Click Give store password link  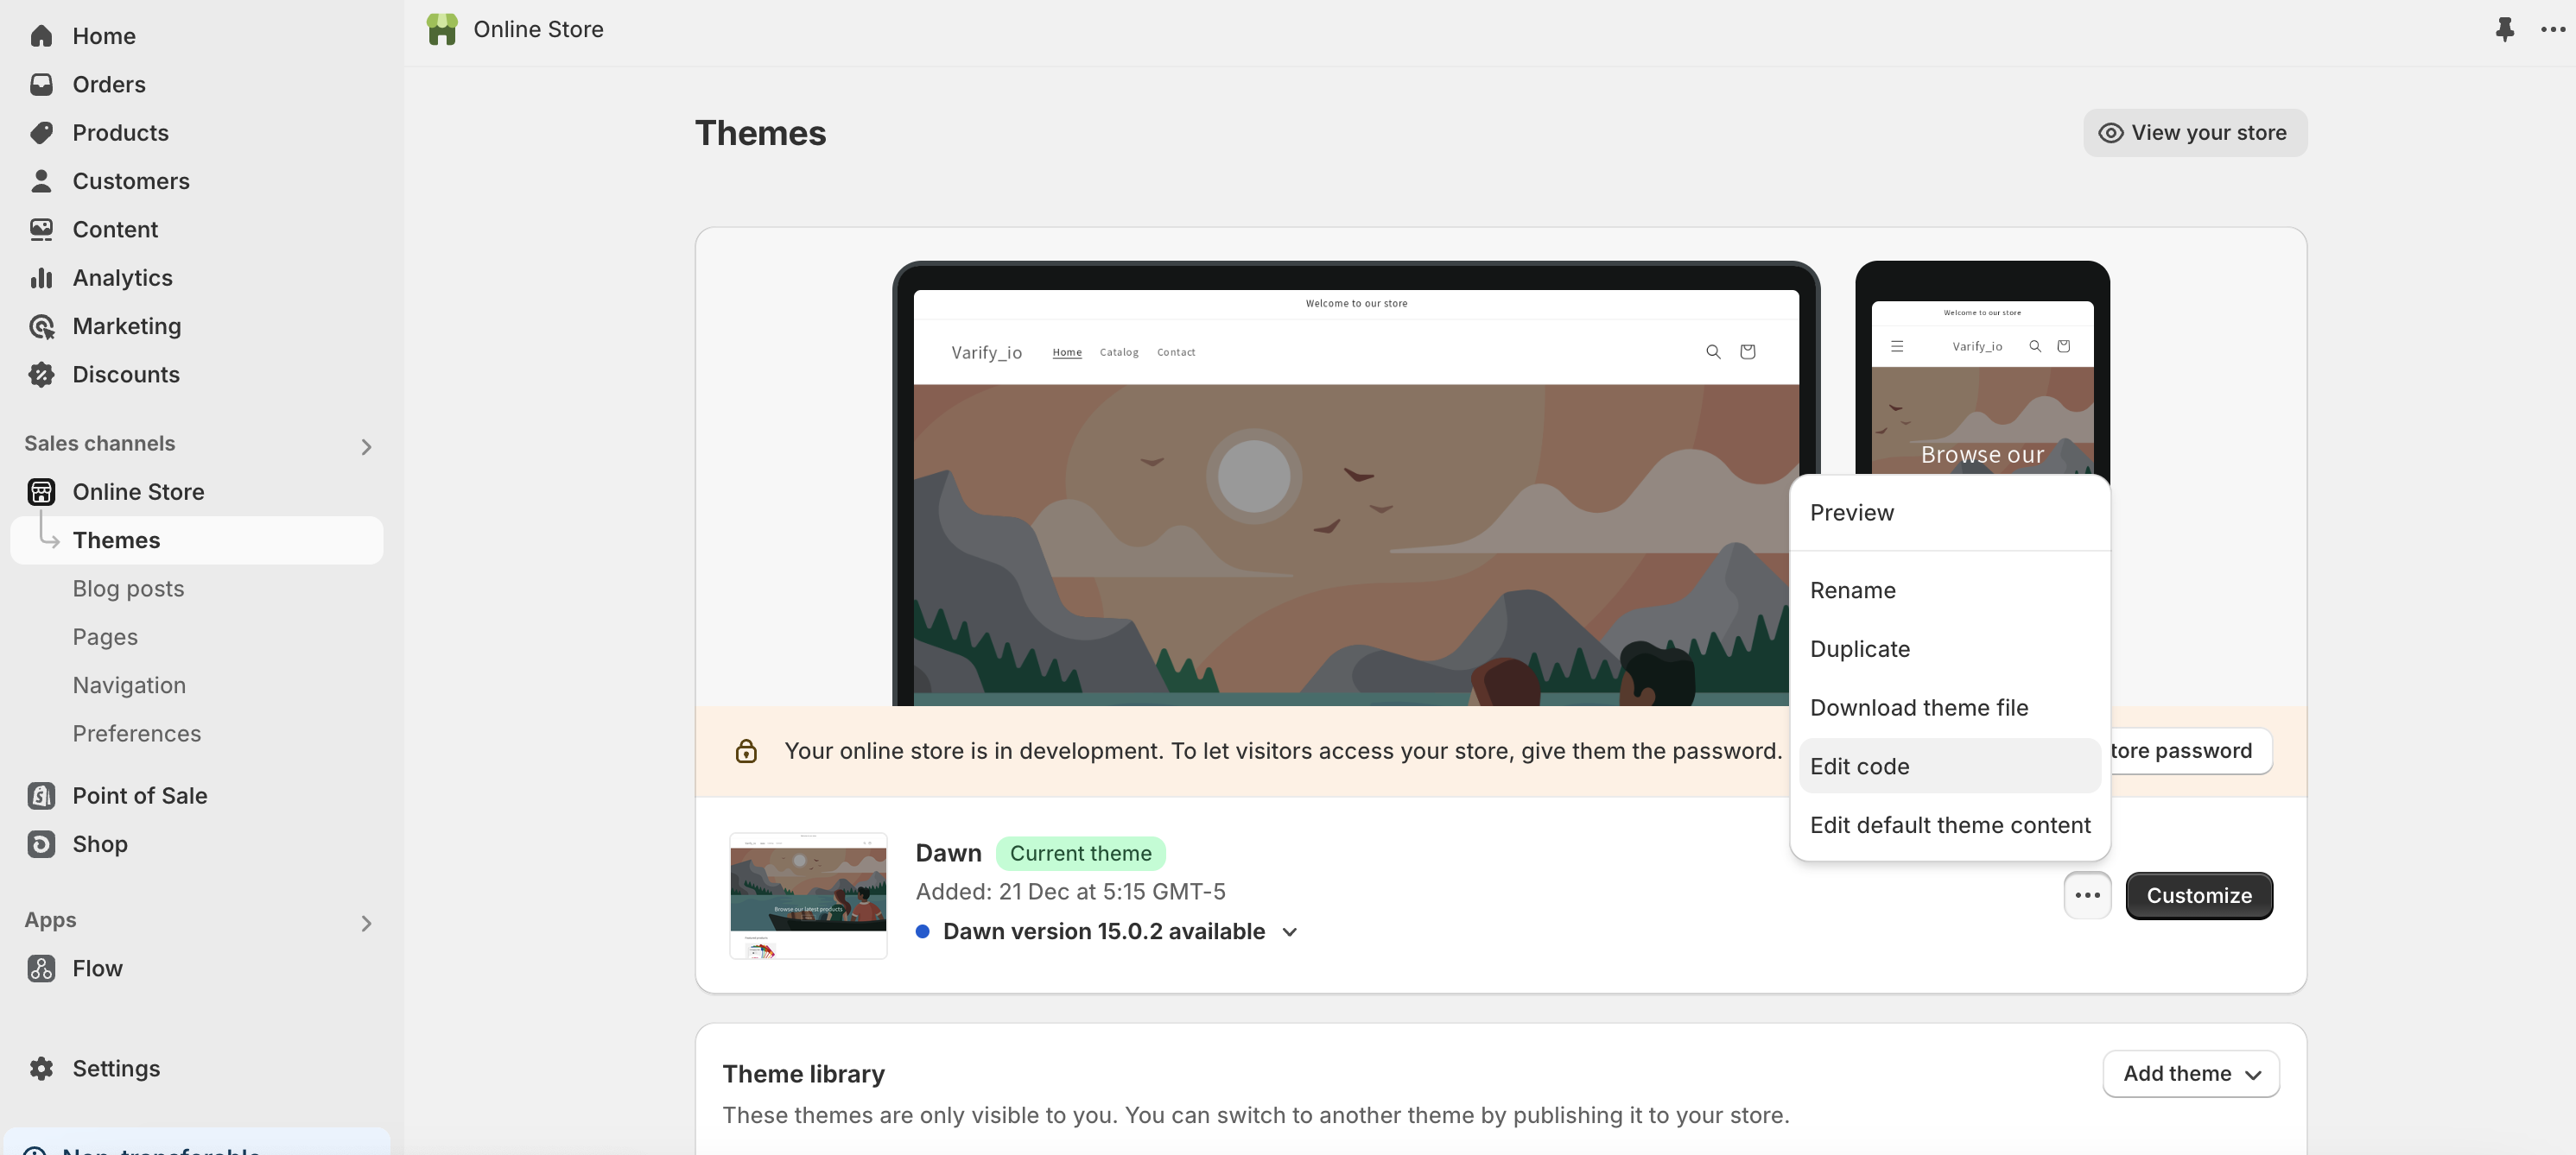coord(2177,750)
